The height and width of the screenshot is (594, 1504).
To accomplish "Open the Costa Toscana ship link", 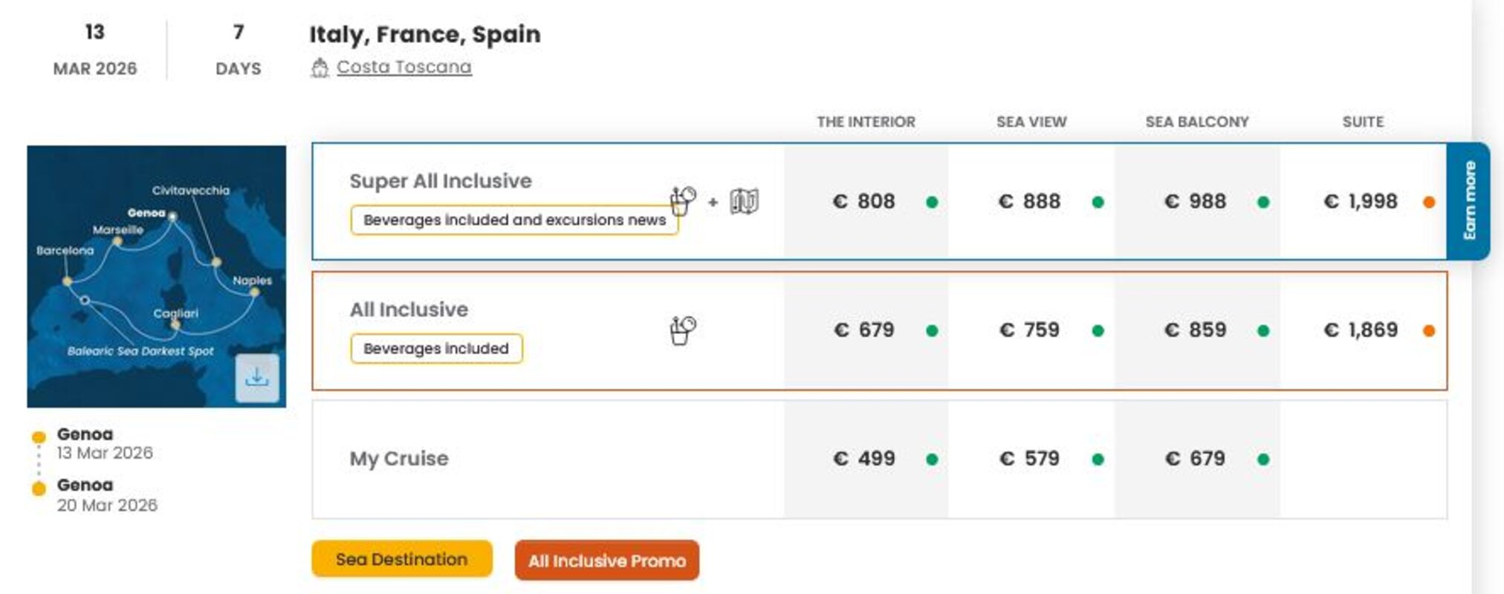I will click(x=403, y=67).
